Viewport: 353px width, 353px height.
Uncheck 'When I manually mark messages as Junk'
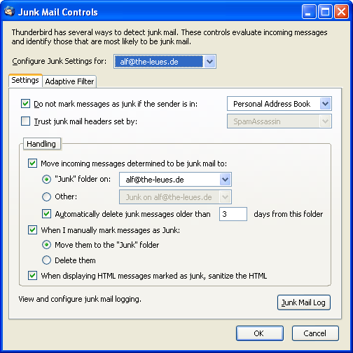pyautogui.click(x=32, y=230)
